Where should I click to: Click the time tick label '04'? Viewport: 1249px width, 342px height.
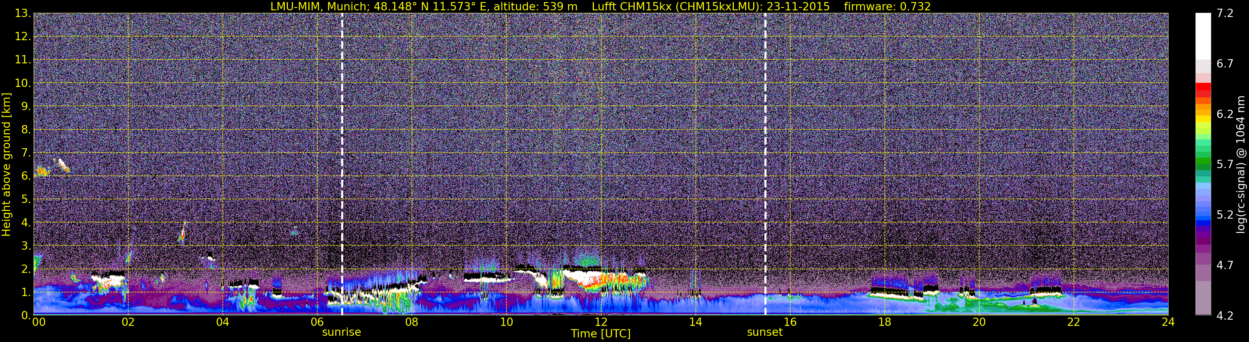[222, 322]
